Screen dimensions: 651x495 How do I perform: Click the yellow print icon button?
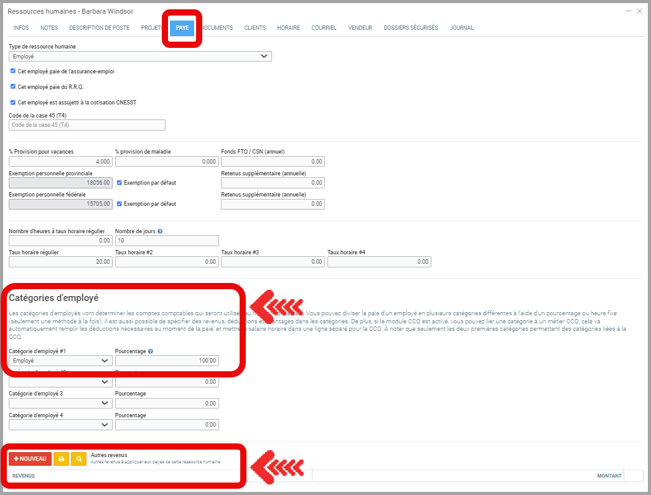click(x=61, y=459)
